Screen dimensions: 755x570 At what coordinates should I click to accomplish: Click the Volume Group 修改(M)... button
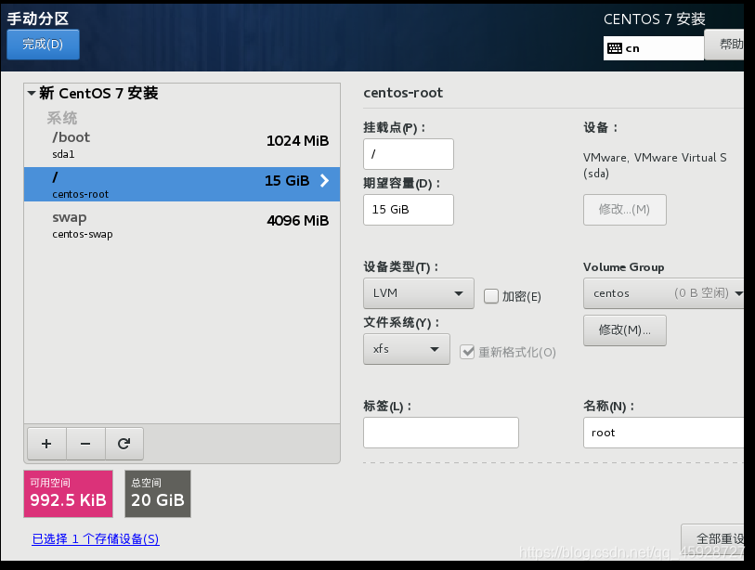(x=624, y=330)
